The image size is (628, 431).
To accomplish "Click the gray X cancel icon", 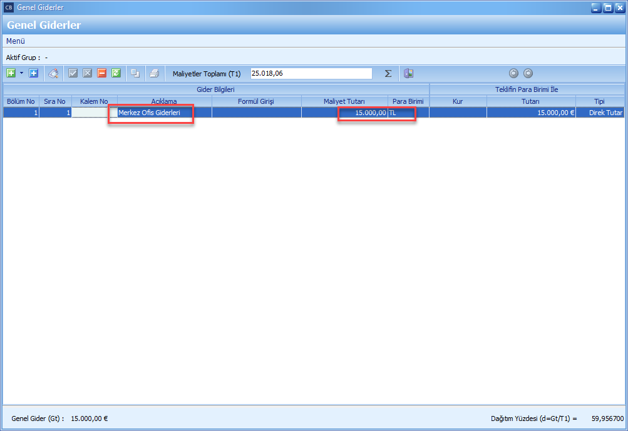I will point(87,73).
